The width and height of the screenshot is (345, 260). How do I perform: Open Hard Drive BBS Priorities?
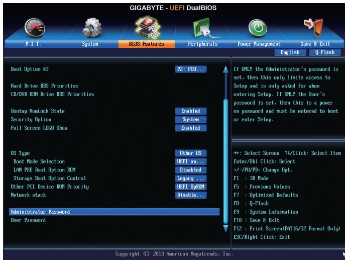pyautogui.click(x=45, y=85)
